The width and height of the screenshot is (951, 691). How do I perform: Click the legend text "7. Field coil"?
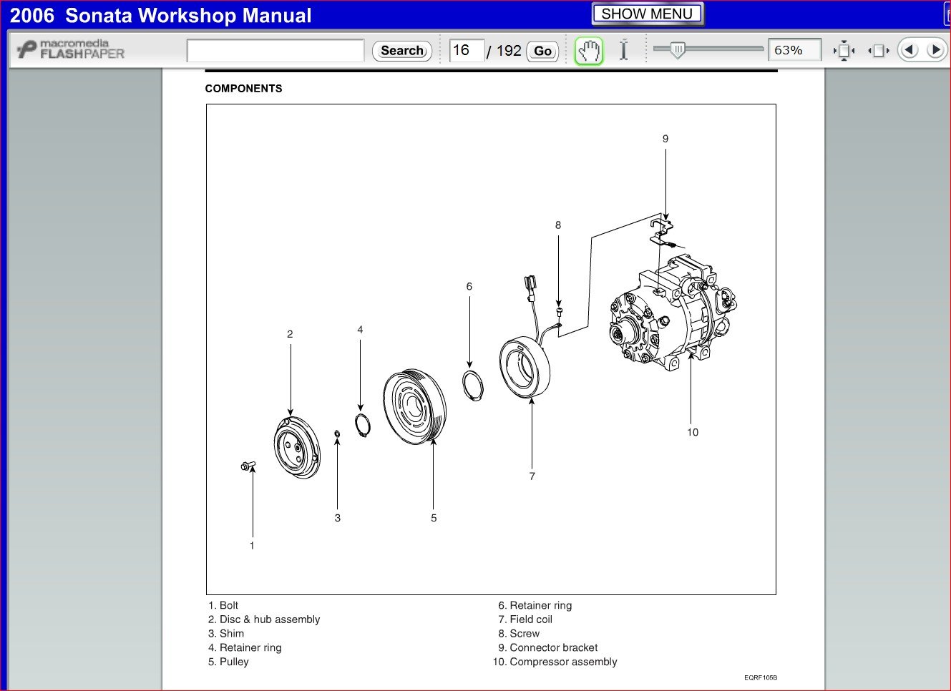(x=525, y=619)
